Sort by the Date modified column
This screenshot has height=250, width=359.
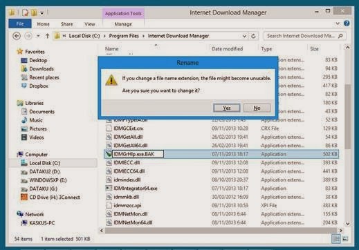pos(228,49)
